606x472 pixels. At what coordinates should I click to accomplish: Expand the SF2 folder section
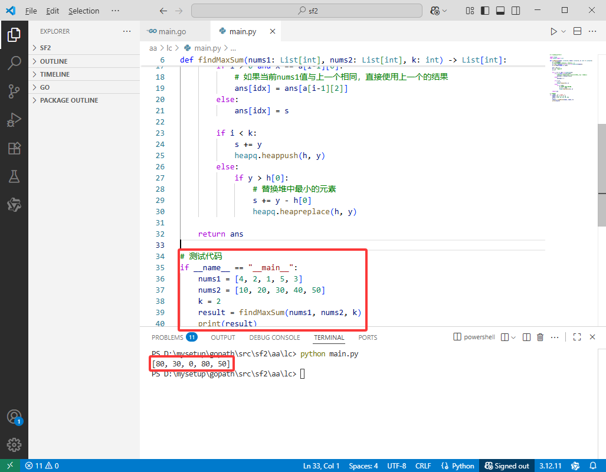pos(84,48)
